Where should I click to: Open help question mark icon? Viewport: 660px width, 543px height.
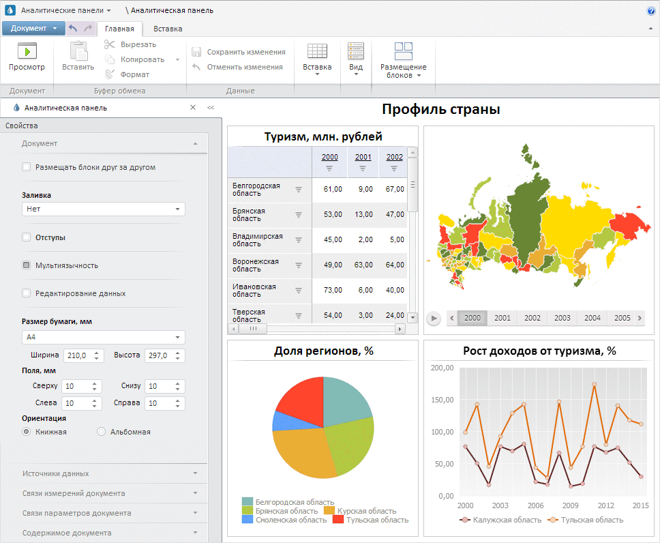pos(651,11)
